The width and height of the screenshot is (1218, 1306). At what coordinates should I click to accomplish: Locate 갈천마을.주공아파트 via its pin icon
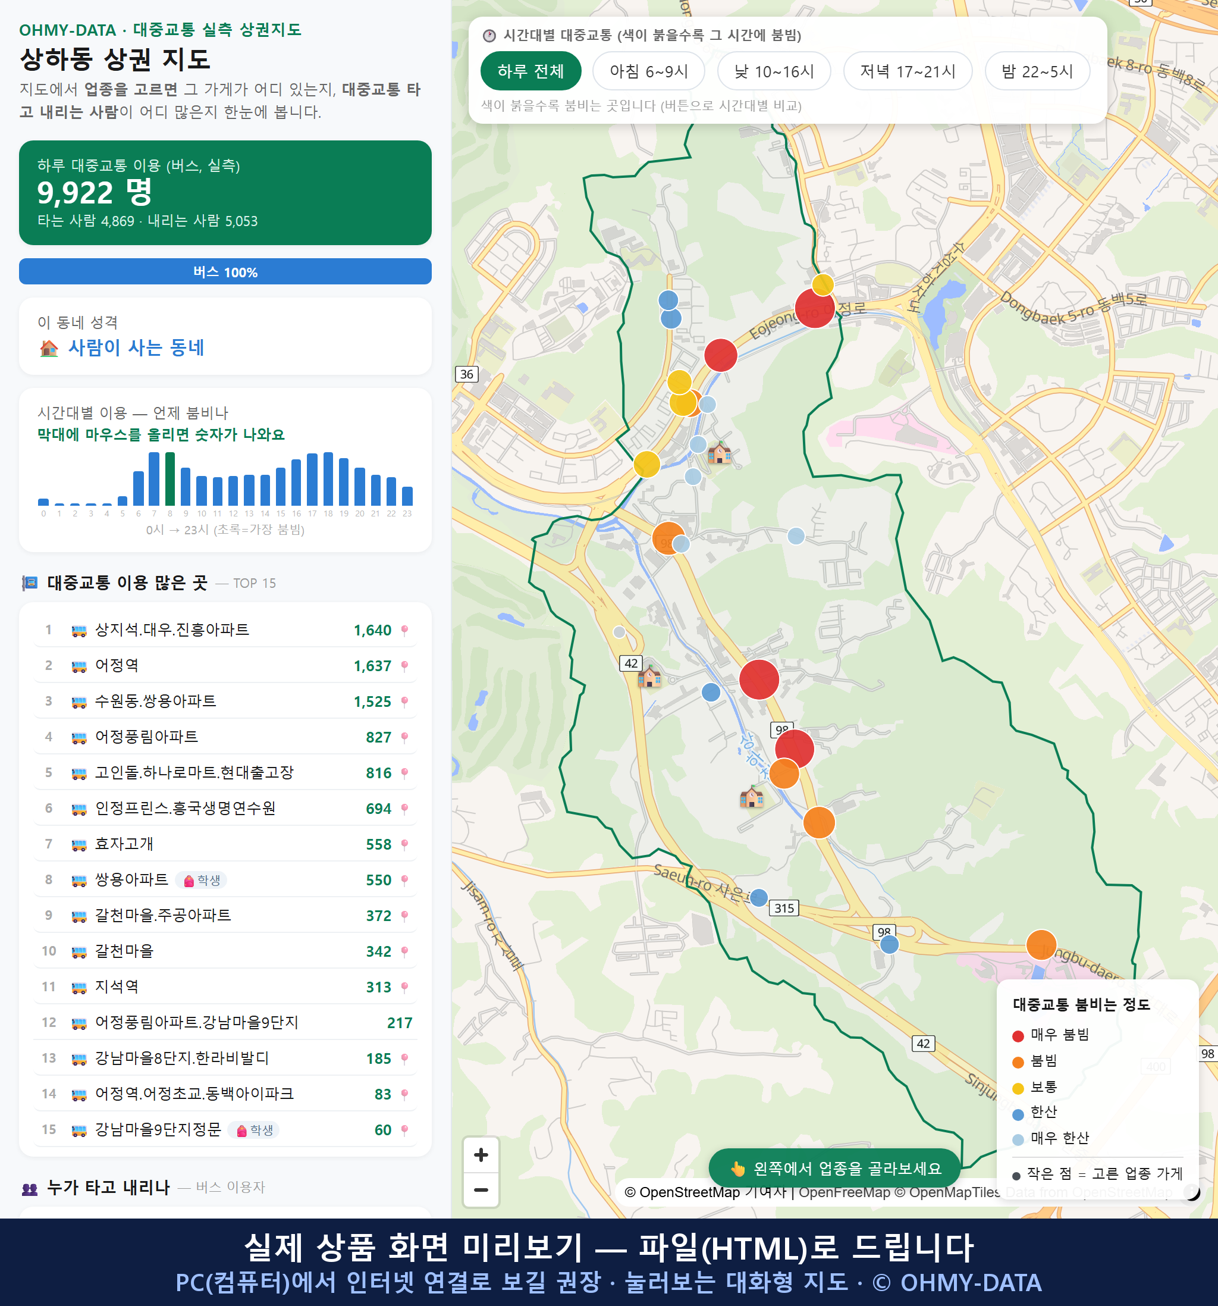click(404, 916)
